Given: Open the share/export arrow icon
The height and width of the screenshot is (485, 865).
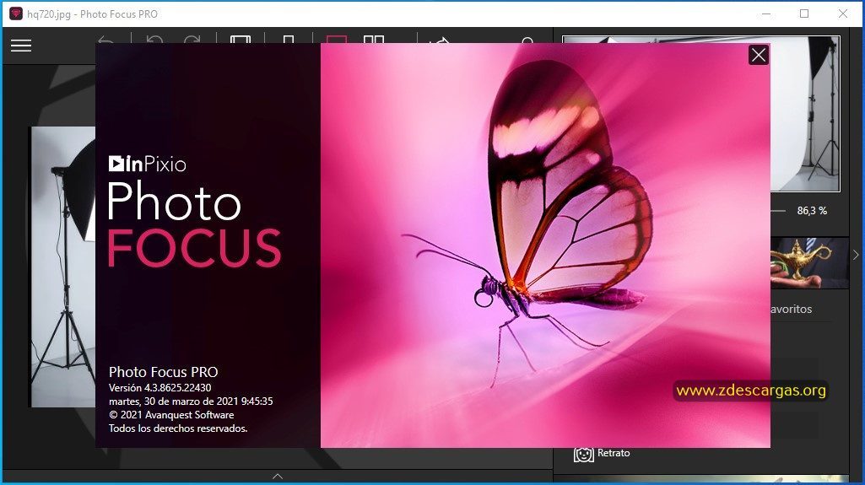Looking at the screenshot, I should (439, 40).
